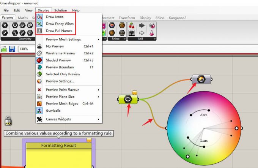Select the gray hexagon component on canvas
The width and height of the screenshot is (258, 168).
coord(199,79)
